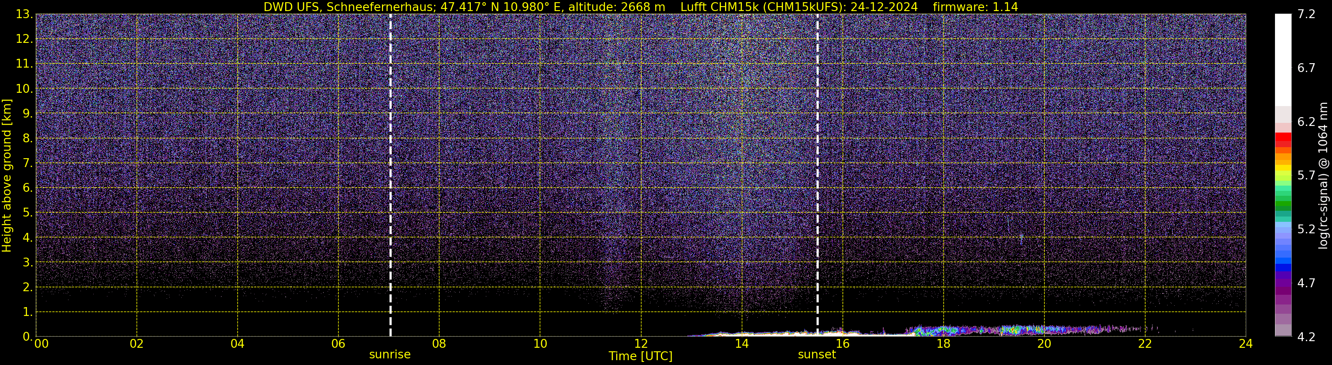Click the 1 km tick label on the height axis
Viewport: 1332px width, 365px height.
(27, 312)
